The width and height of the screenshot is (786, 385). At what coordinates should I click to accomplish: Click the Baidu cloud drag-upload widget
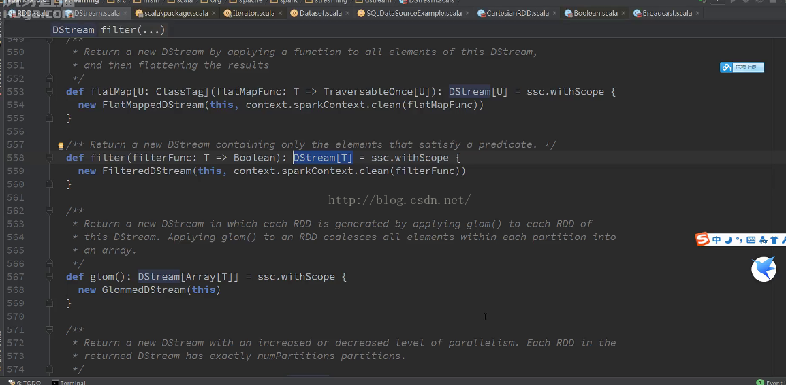pyautogui.click(x=742, y=67)
